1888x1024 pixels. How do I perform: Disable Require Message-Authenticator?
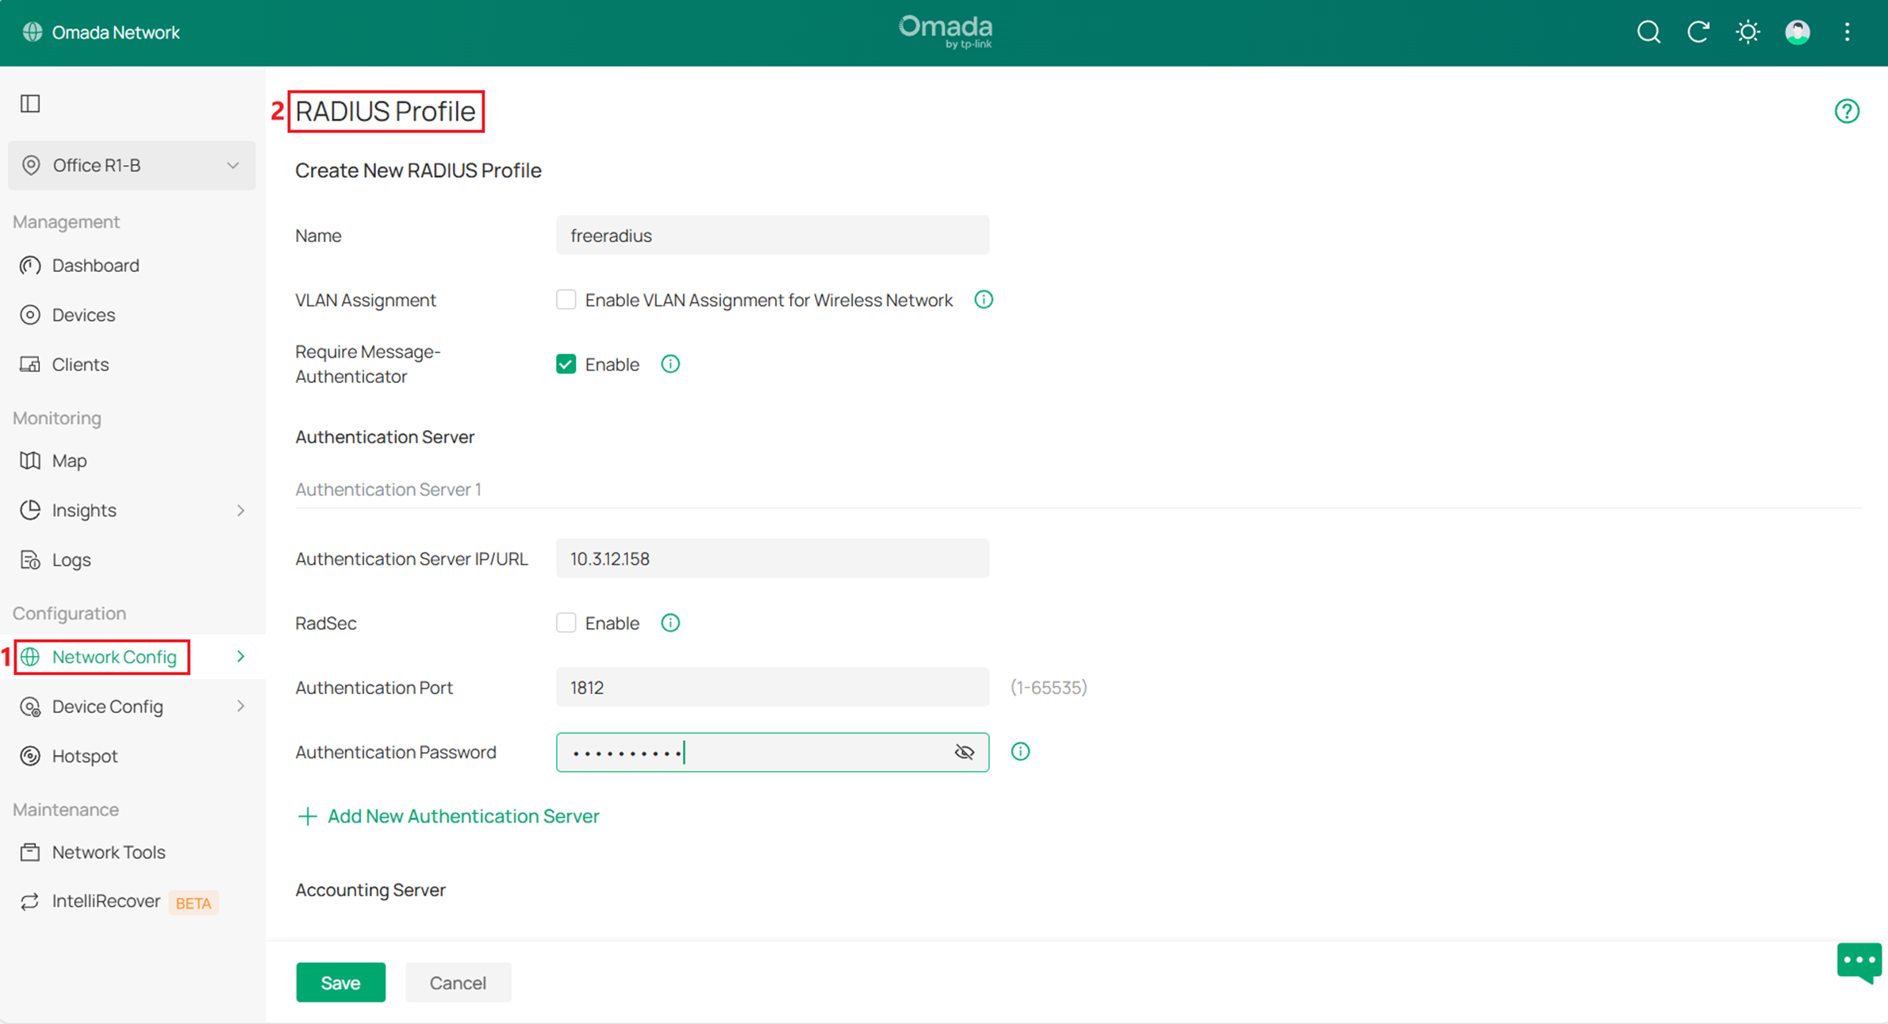[x=565, y=363]
